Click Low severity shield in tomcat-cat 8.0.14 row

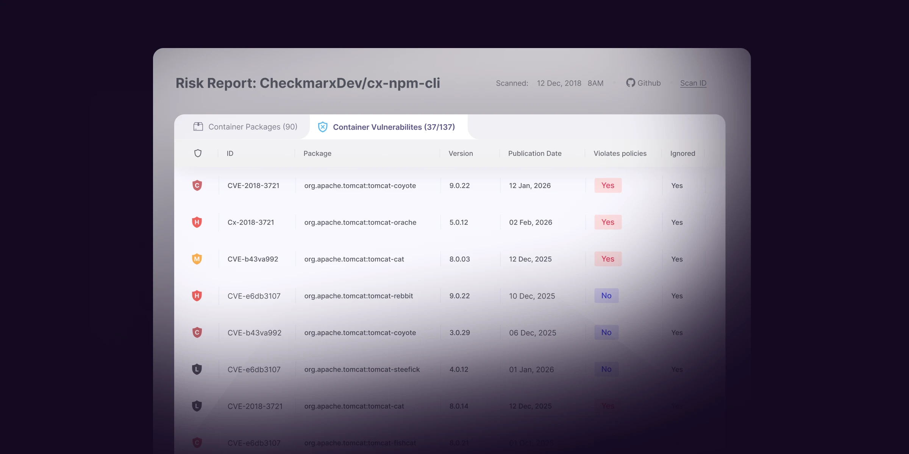(x=197, y=406)
